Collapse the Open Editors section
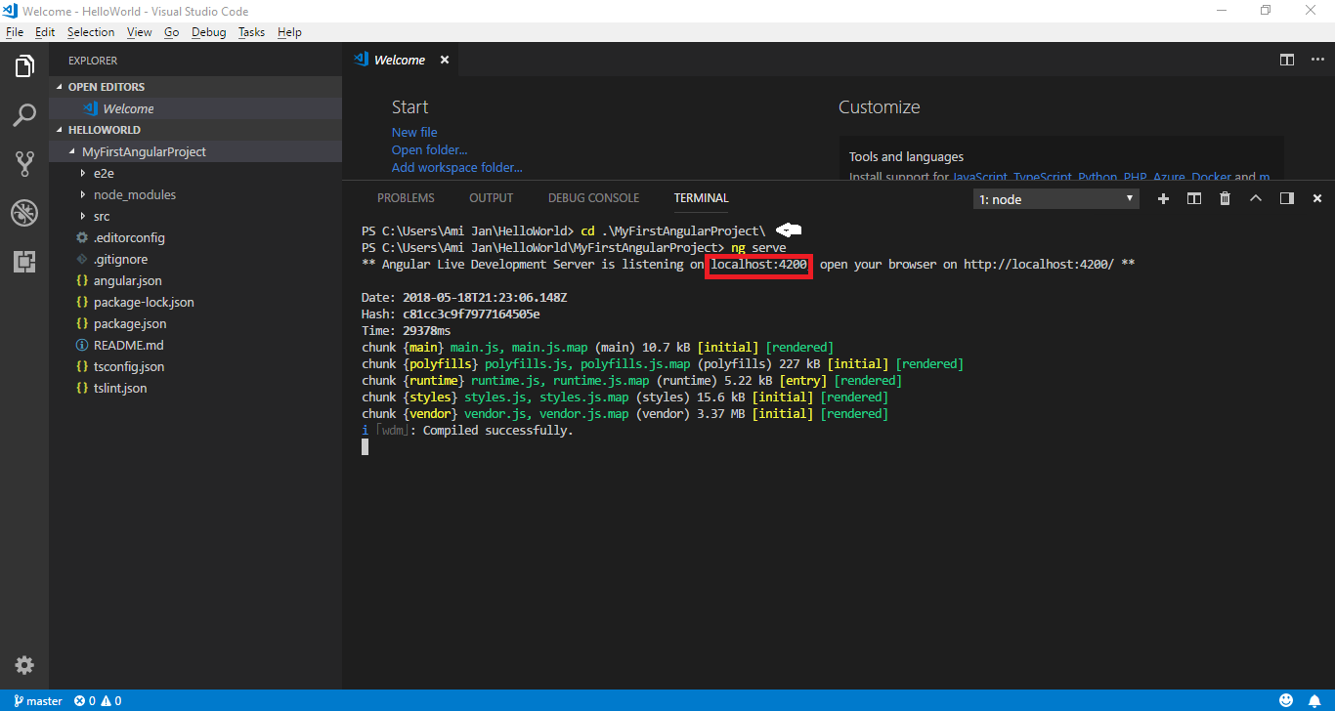 195,87
